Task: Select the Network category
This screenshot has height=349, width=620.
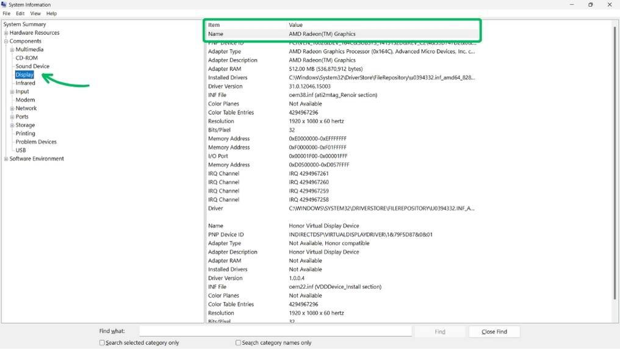Action: pyautogui.click(x=26, y=108)
